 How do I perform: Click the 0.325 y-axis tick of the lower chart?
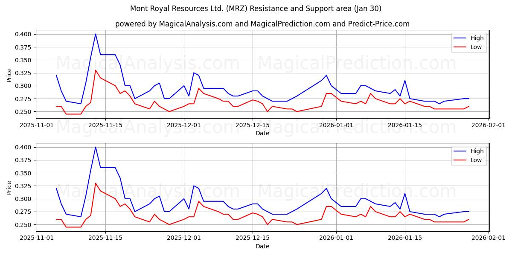coord(24,186)
